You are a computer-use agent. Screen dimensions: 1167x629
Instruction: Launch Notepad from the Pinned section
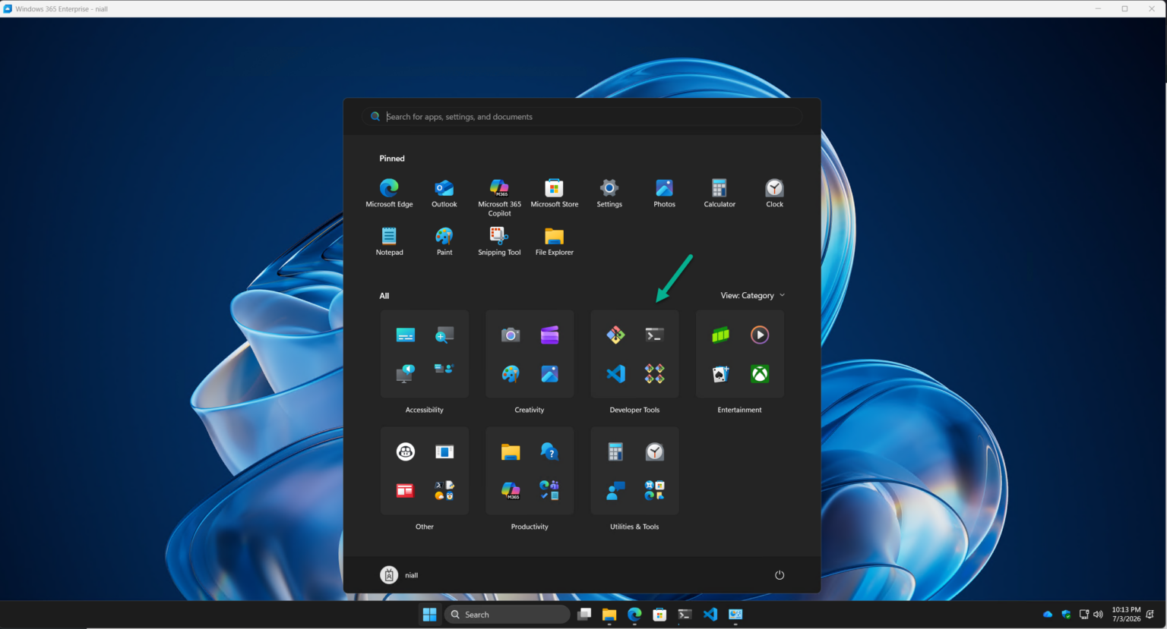[x=389, y=241]
